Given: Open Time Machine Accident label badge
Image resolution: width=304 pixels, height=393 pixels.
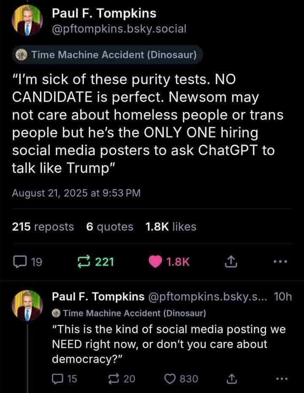Looking at the screenshot, I should 106,55.
